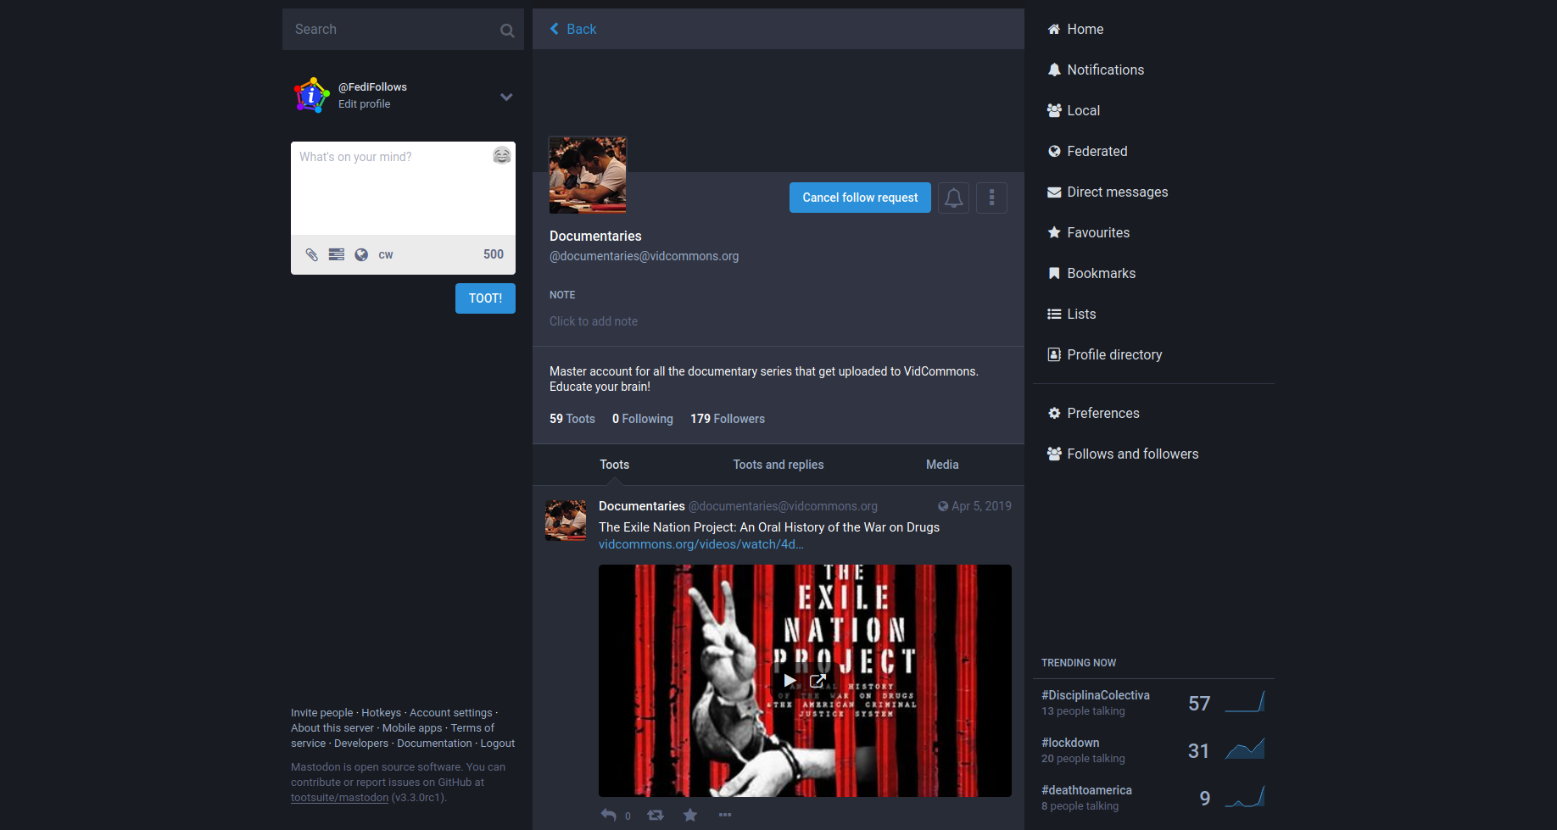Click the Invite people link
The width and height of the screenshot is (1557, 830).
[321, 713]
